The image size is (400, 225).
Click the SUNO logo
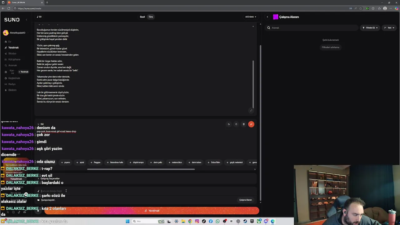pos(12,20)
